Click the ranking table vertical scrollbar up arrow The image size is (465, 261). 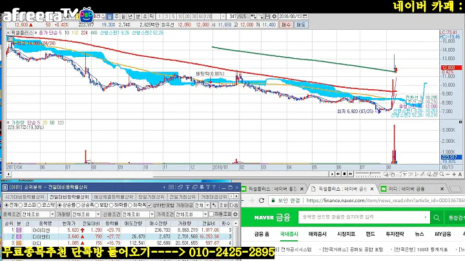click(236, 223)
